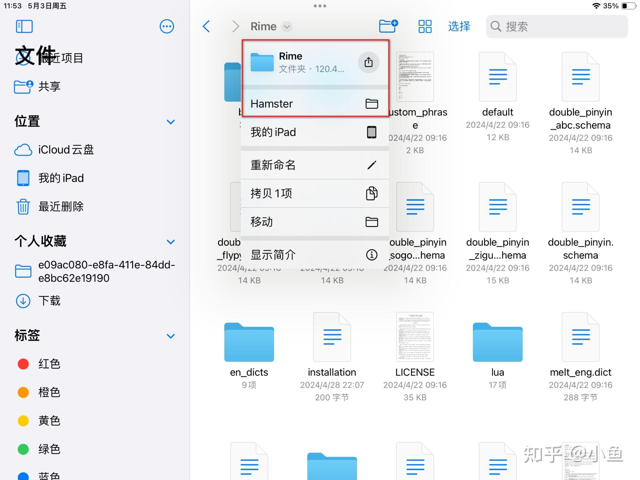640x480 pixels.
Task: Open 最近删除 recently deleted
Action: [60, 206]
